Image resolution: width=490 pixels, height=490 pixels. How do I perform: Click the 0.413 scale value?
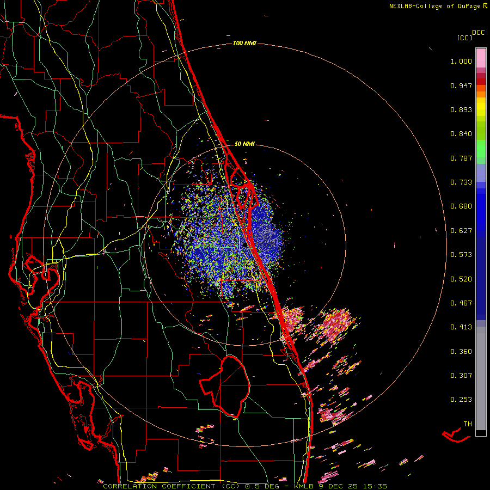coord(461,327)
